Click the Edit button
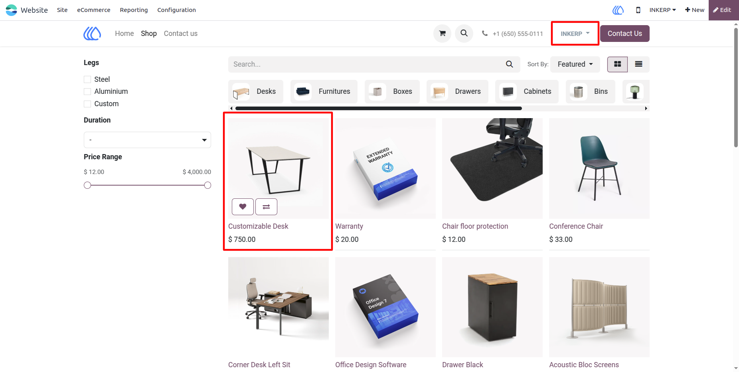Image resolution: width=739 pixels, height=372 pixels. (722, 10)
